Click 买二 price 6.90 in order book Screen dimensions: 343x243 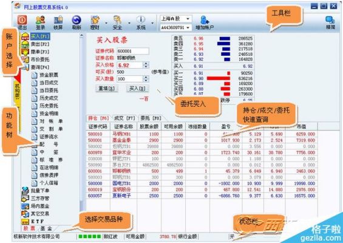[199, 78]
